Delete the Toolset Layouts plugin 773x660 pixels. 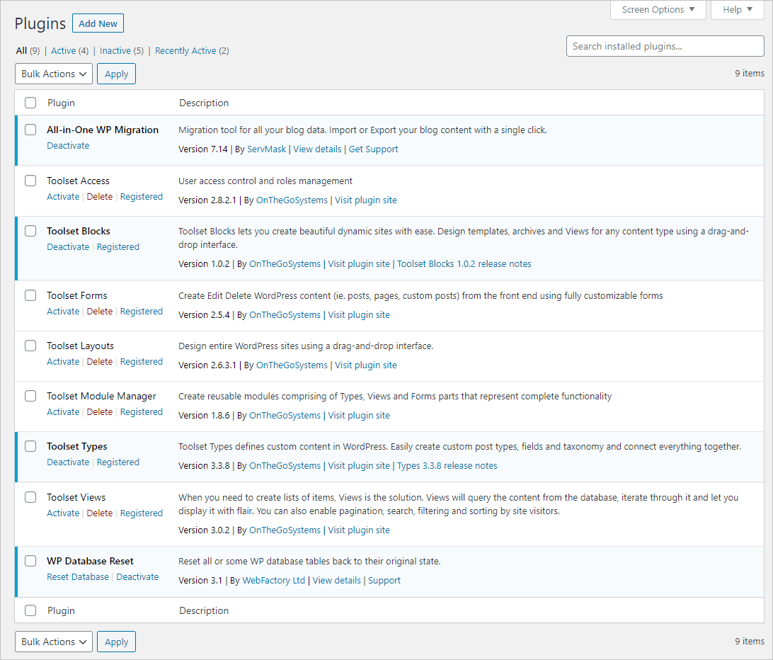(100, 362)
